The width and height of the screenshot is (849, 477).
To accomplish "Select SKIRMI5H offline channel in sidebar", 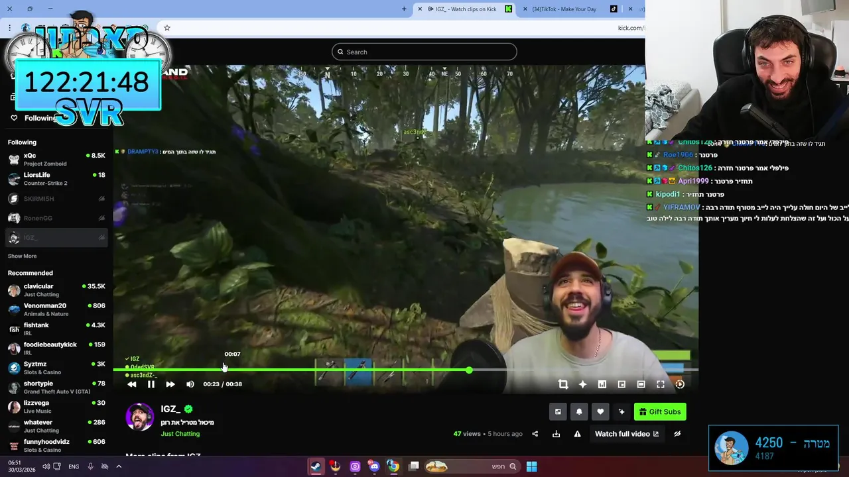I will click(56, 199).
